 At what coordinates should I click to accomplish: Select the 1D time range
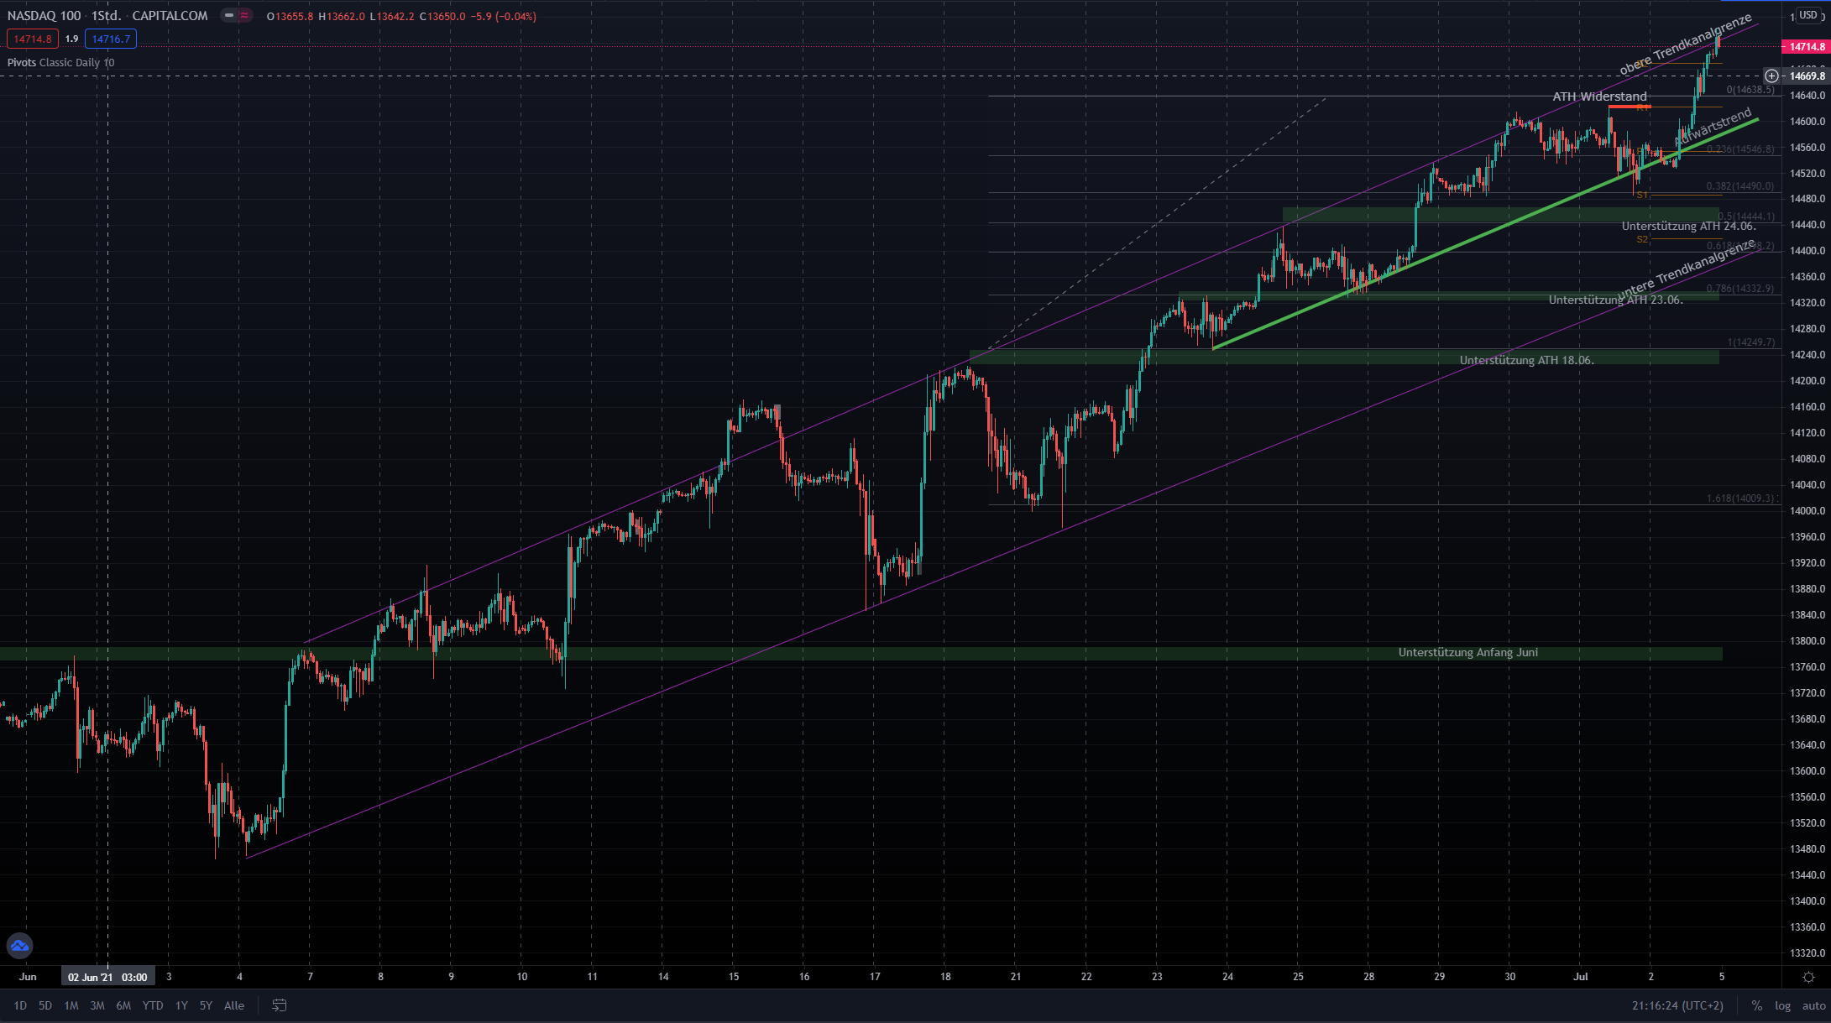point(20,1005)
